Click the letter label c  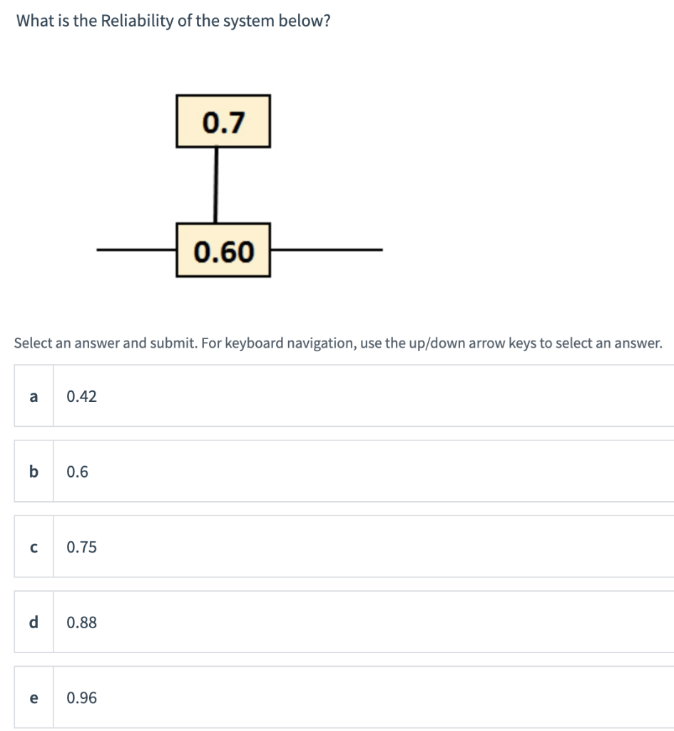(x=32, y=547)
